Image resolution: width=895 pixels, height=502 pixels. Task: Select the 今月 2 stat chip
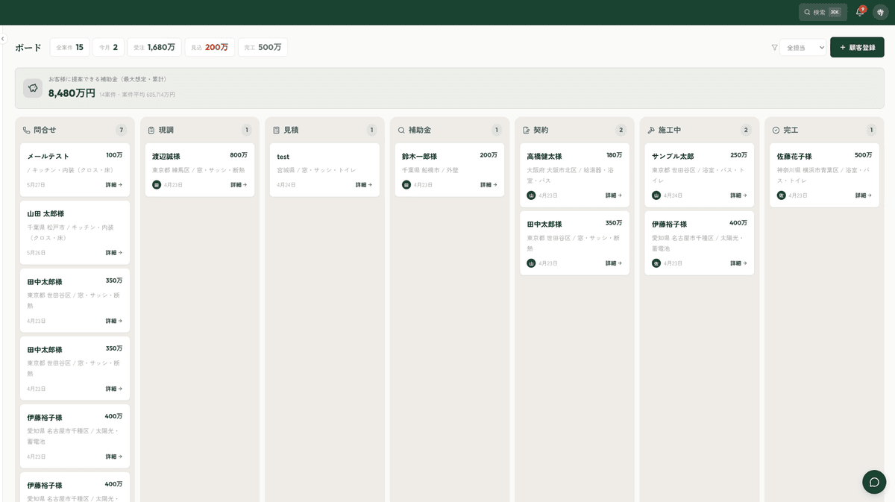(108, 47)
